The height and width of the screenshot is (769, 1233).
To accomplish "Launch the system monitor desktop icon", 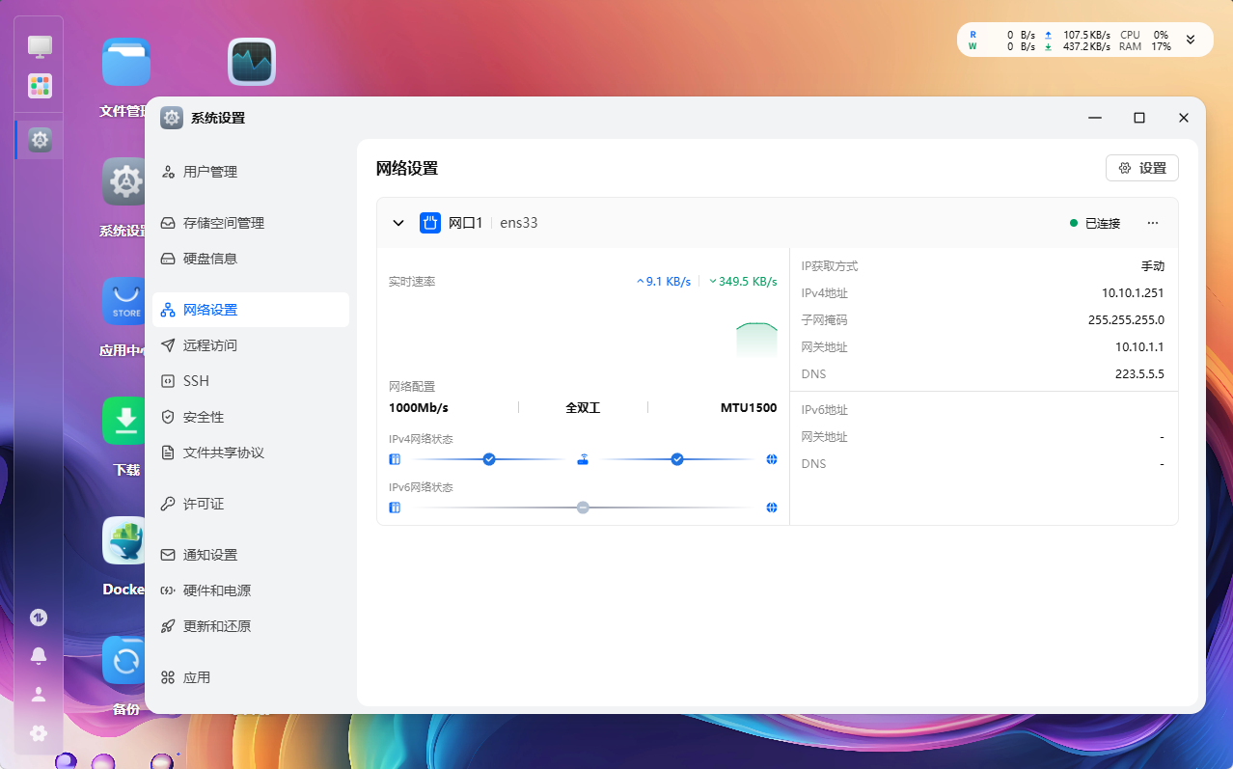I will point(252,62).
